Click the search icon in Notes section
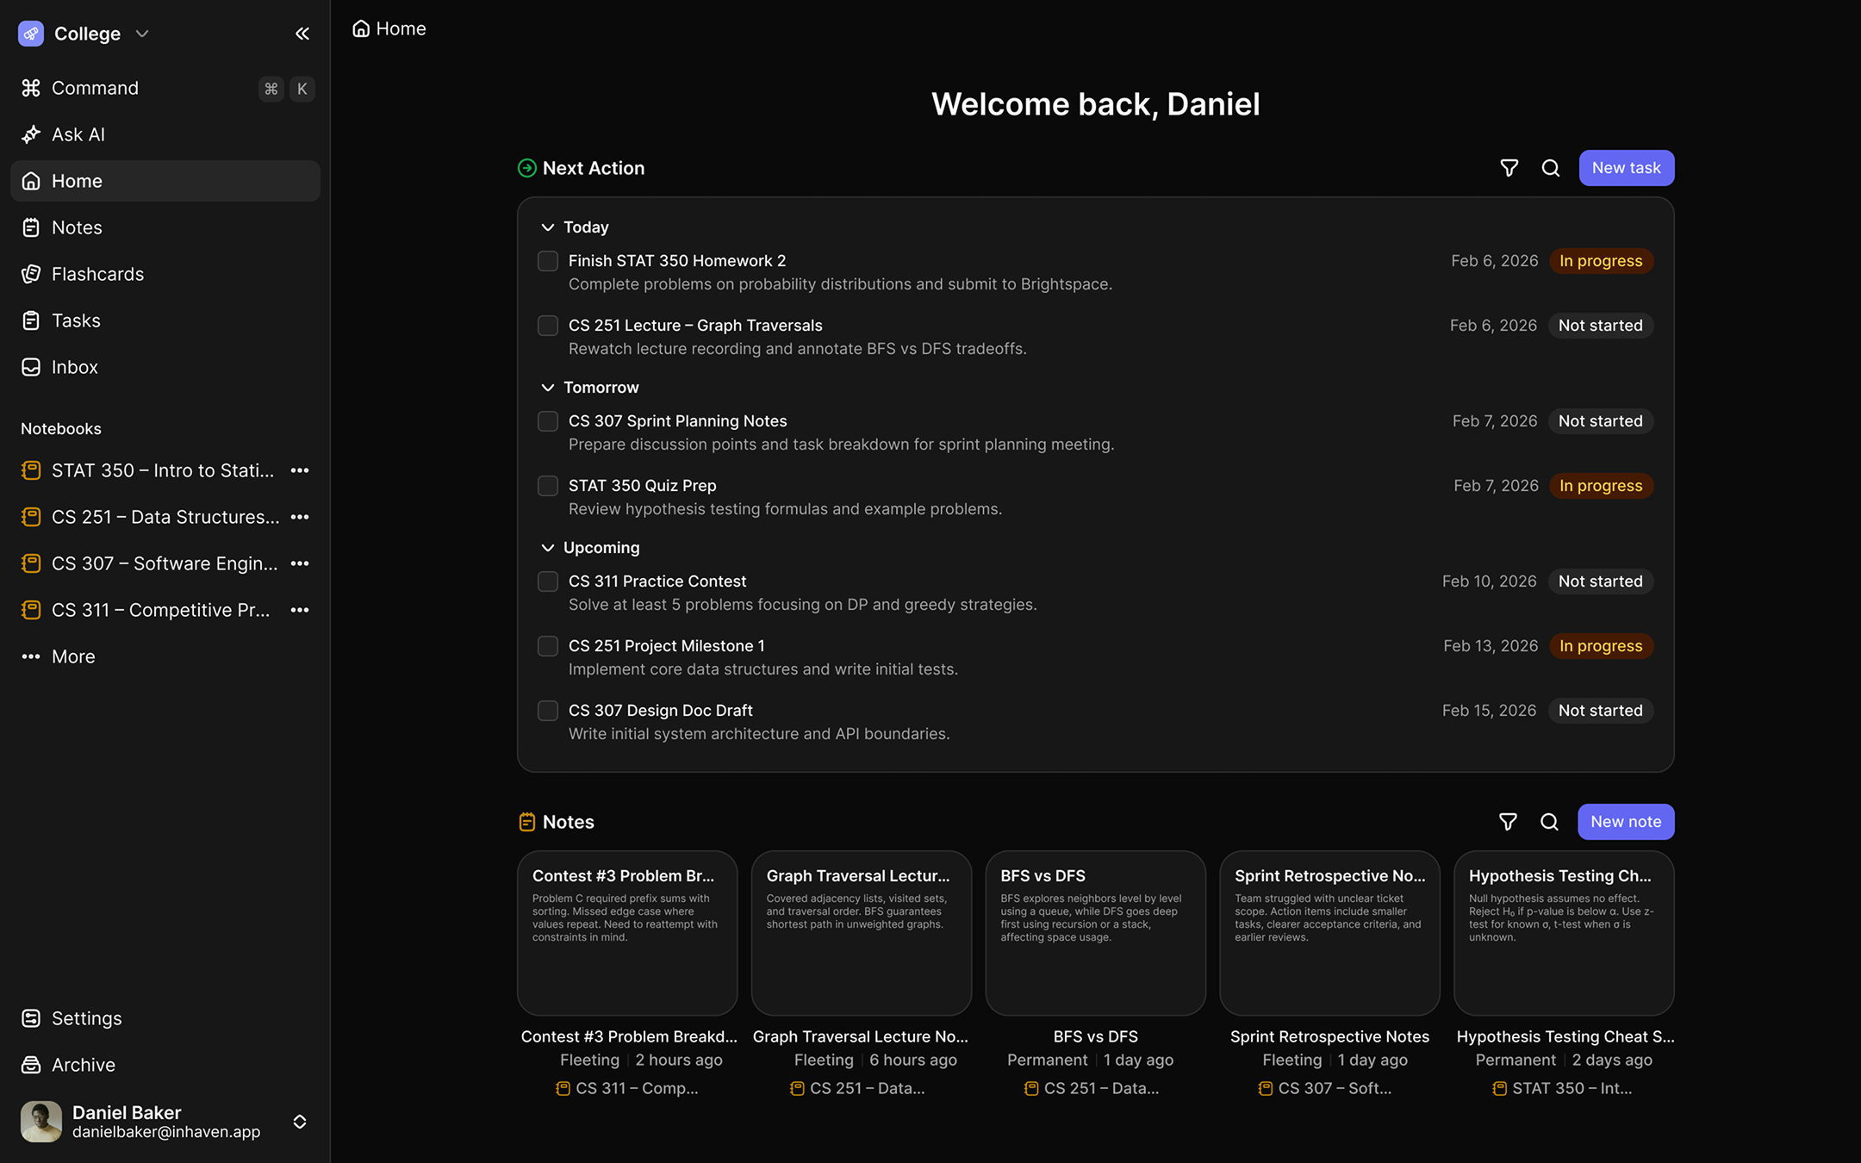 [x=1549, y=822]
